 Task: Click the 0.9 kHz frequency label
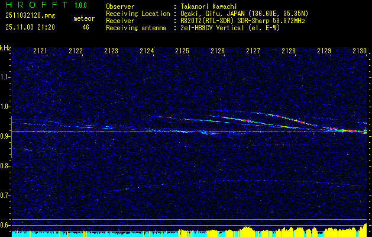click(5, 136)
